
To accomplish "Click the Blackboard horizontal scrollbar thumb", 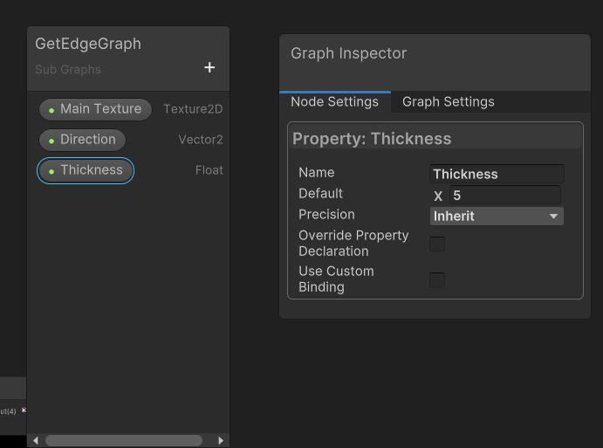I will pyautogui.click(x=123, y=441).
